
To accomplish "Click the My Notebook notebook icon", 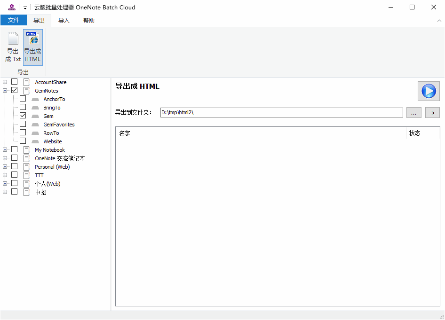I will [27, 150].
